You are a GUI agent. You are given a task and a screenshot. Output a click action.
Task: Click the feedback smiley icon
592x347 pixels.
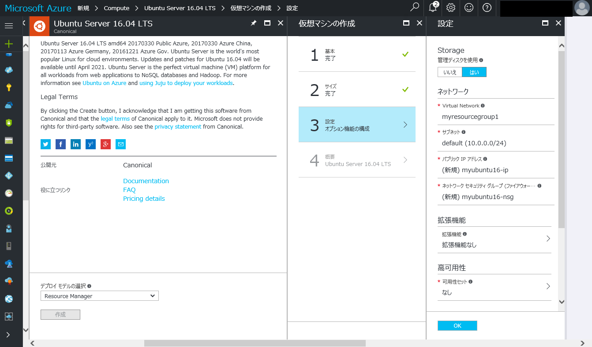click(468, 8)
